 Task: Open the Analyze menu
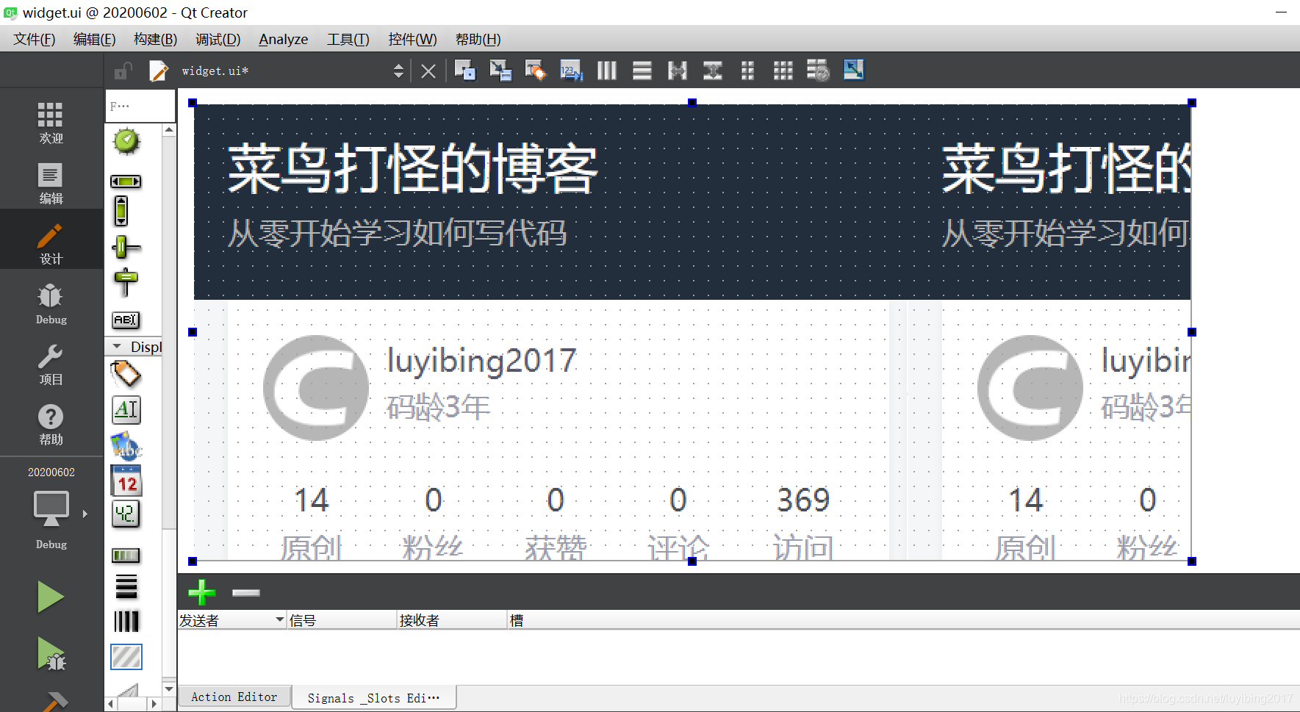[284, 39]
